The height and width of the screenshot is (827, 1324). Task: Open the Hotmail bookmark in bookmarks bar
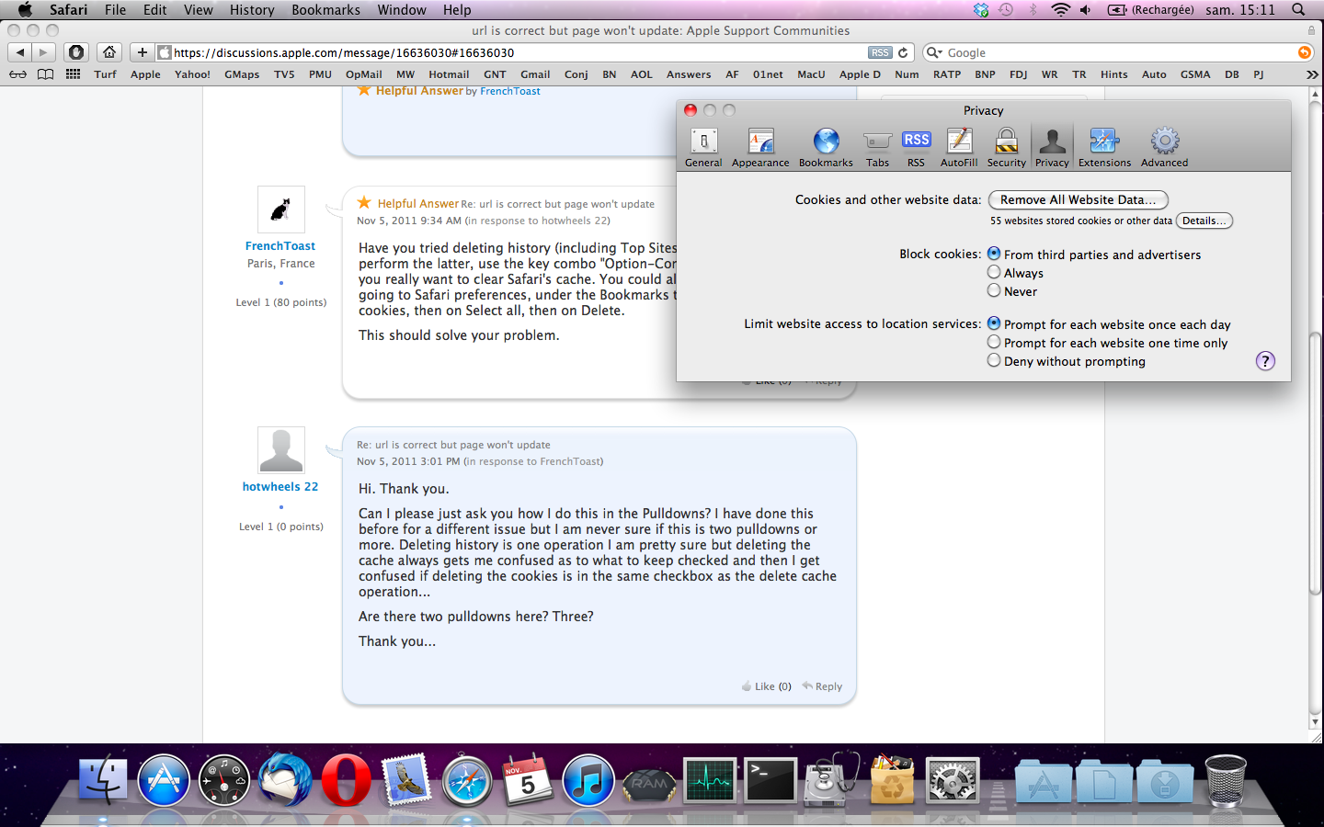coord(449,74)
